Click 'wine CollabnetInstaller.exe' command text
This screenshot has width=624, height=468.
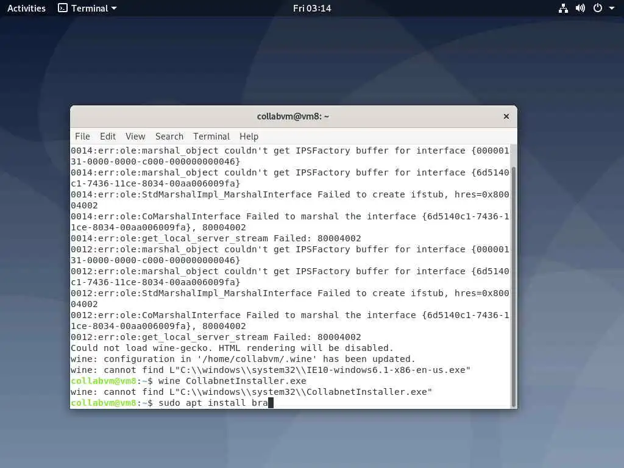click(232, 381)
